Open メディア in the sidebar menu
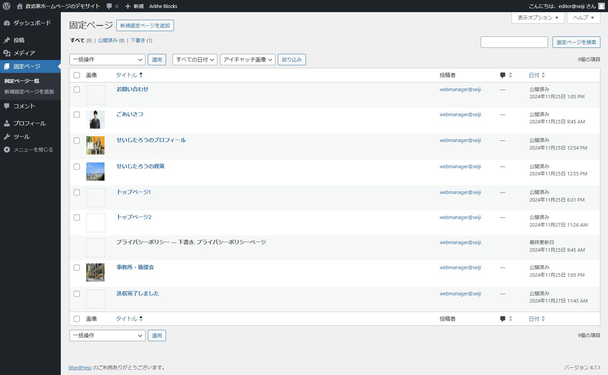608x375 pixels. pyautogui.click(x=30, y=53)
